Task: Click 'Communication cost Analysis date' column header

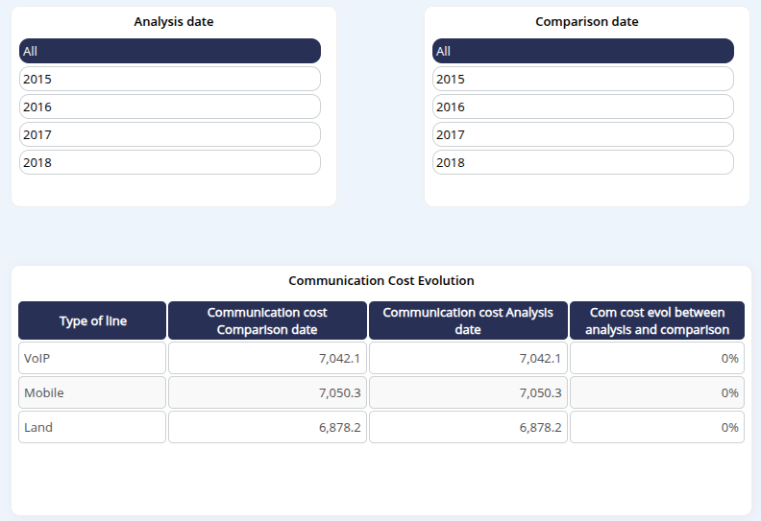Action: 468,320
